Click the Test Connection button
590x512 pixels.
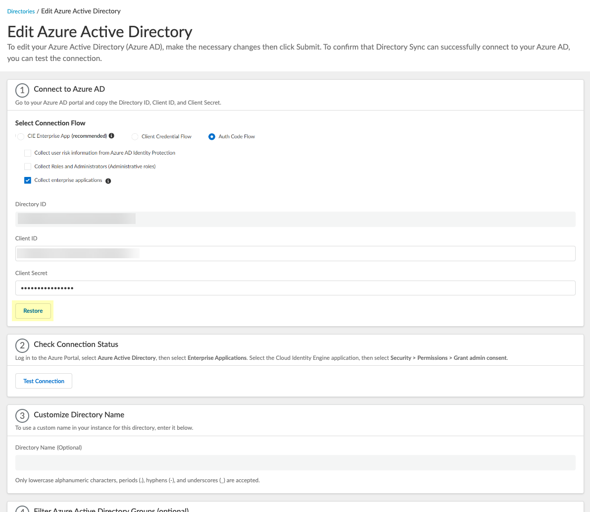(x=44, y=381)
